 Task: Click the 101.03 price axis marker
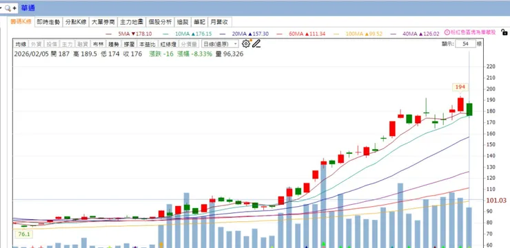pos(496,201)
